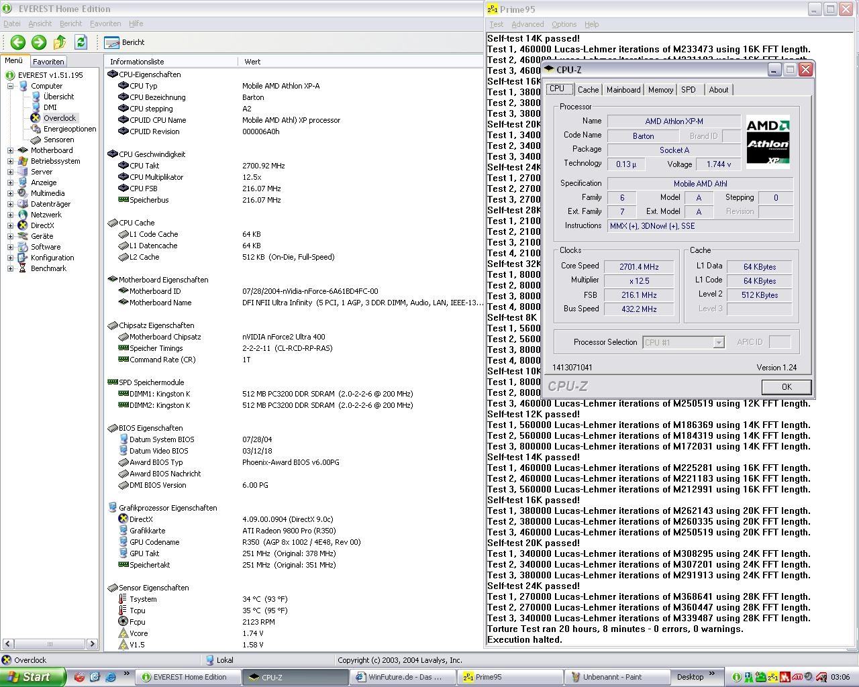The image size is (859, 687).
Task: Expand the Anzeige tree node
Action: [11, 182]
